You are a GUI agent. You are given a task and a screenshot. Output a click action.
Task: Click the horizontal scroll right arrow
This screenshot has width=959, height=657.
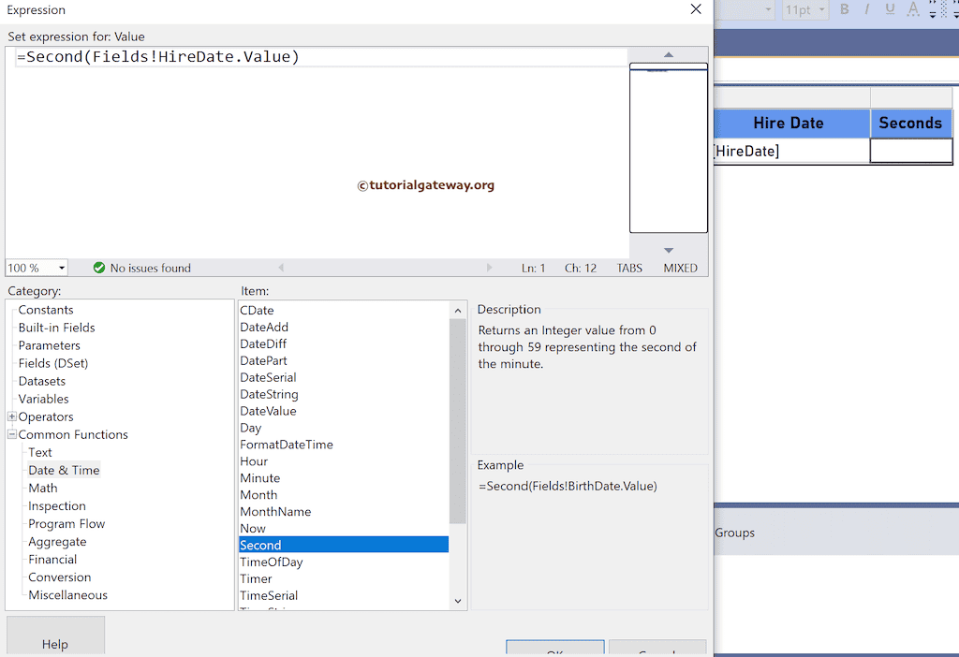pos(489,268)
